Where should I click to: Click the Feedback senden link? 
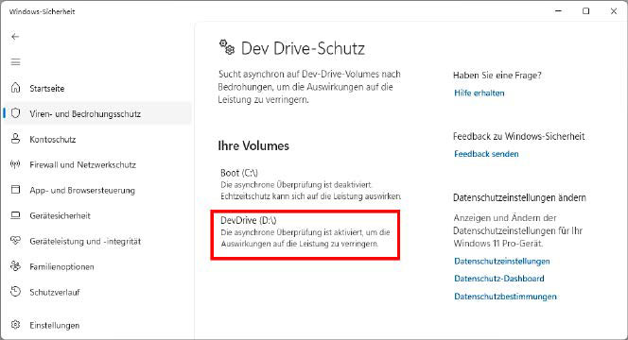[x=486, y=154]
